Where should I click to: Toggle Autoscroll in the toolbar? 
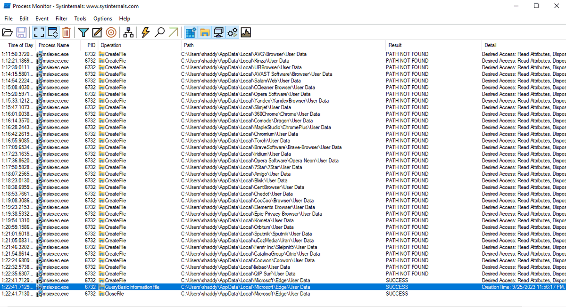53,32
